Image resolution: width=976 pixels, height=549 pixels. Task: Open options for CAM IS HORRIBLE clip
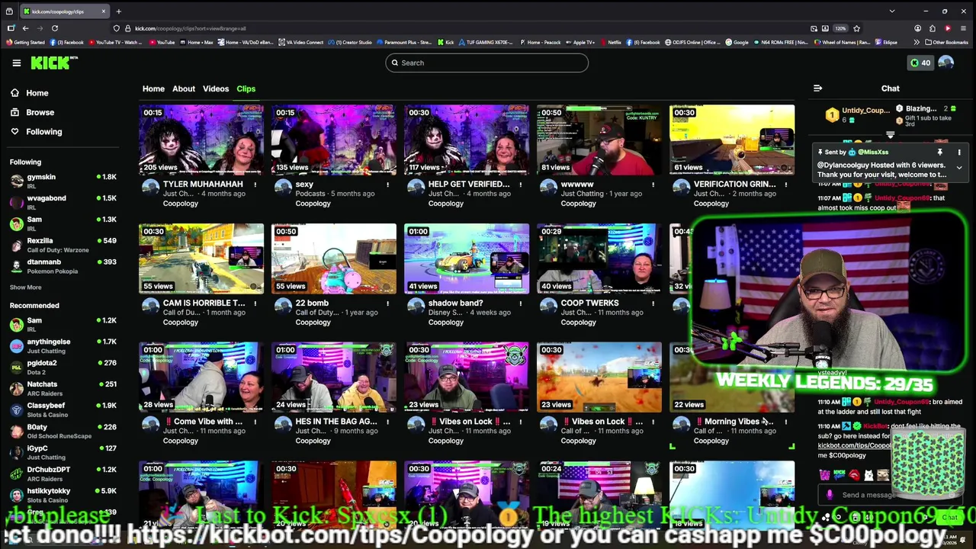255,303
